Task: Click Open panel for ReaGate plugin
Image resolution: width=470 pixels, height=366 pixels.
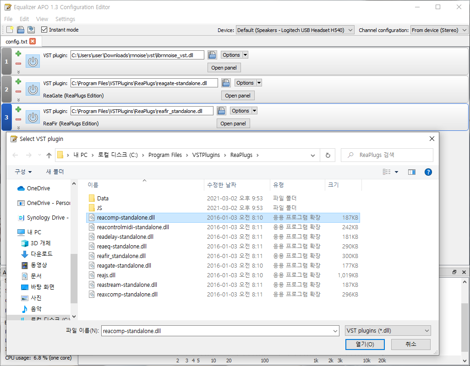Action: 238,96
